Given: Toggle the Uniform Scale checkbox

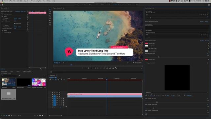Looking at the screenshot, I should 15,23.
